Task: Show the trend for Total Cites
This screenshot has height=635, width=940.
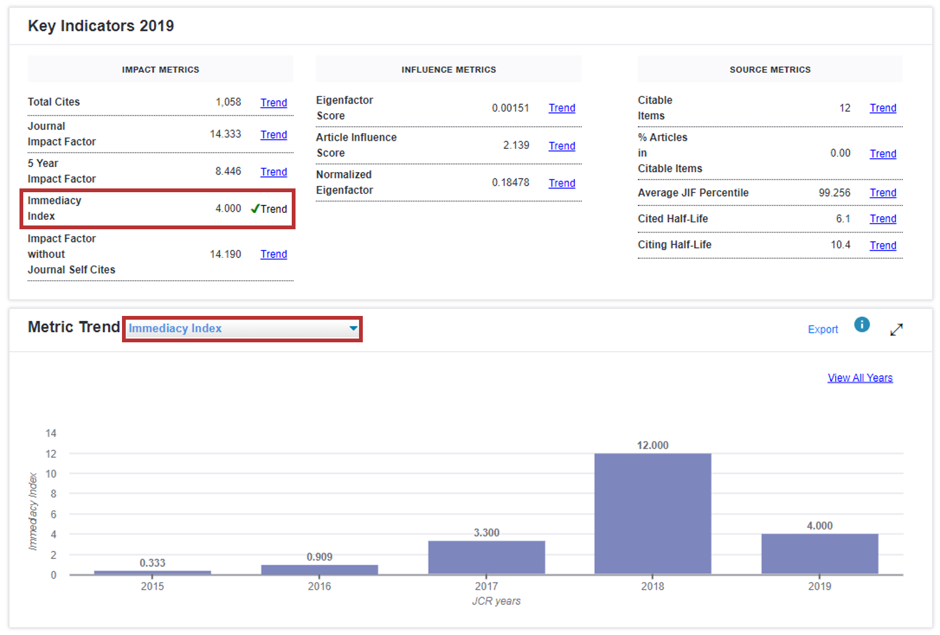Action: point(274,103)
